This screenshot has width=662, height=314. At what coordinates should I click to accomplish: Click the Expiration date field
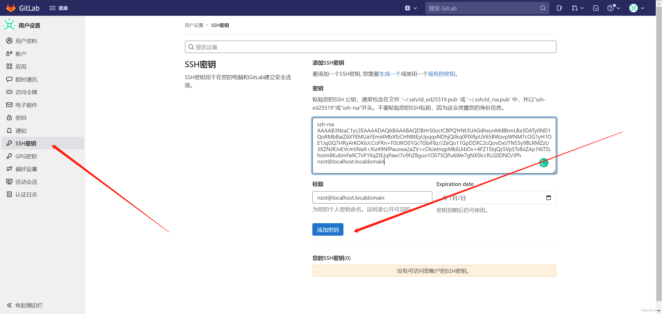496,198
